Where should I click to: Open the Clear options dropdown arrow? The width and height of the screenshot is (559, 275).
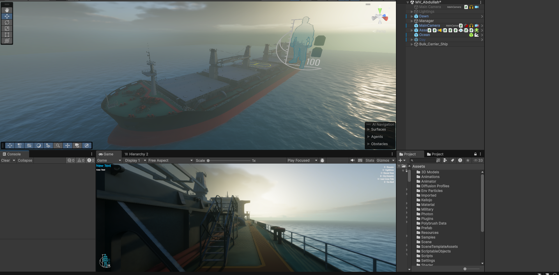tap(14, 160)
